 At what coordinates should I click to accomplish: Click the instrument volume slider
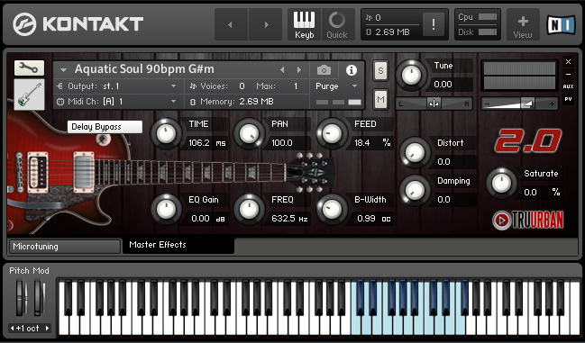click(519, 104)
